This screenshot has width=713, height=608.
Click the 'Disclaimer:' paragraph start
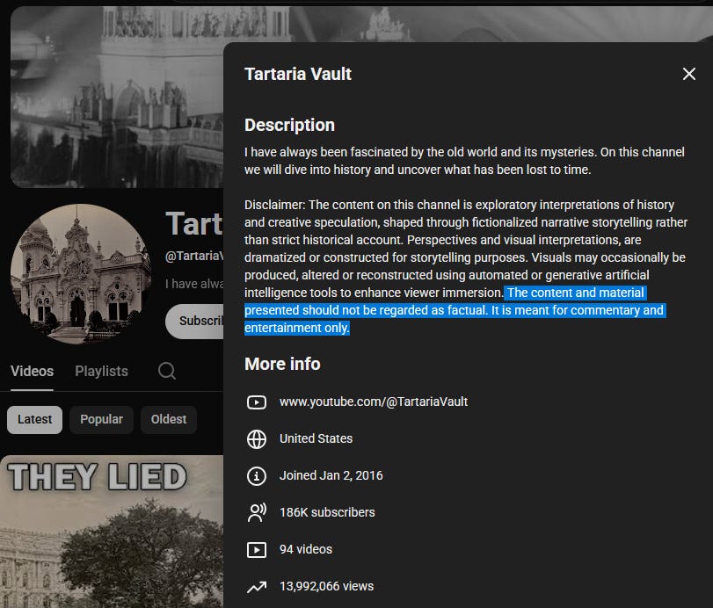274,205
